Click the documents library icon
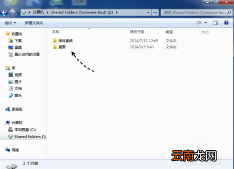234x169 pixels. (x=11, y=88)
